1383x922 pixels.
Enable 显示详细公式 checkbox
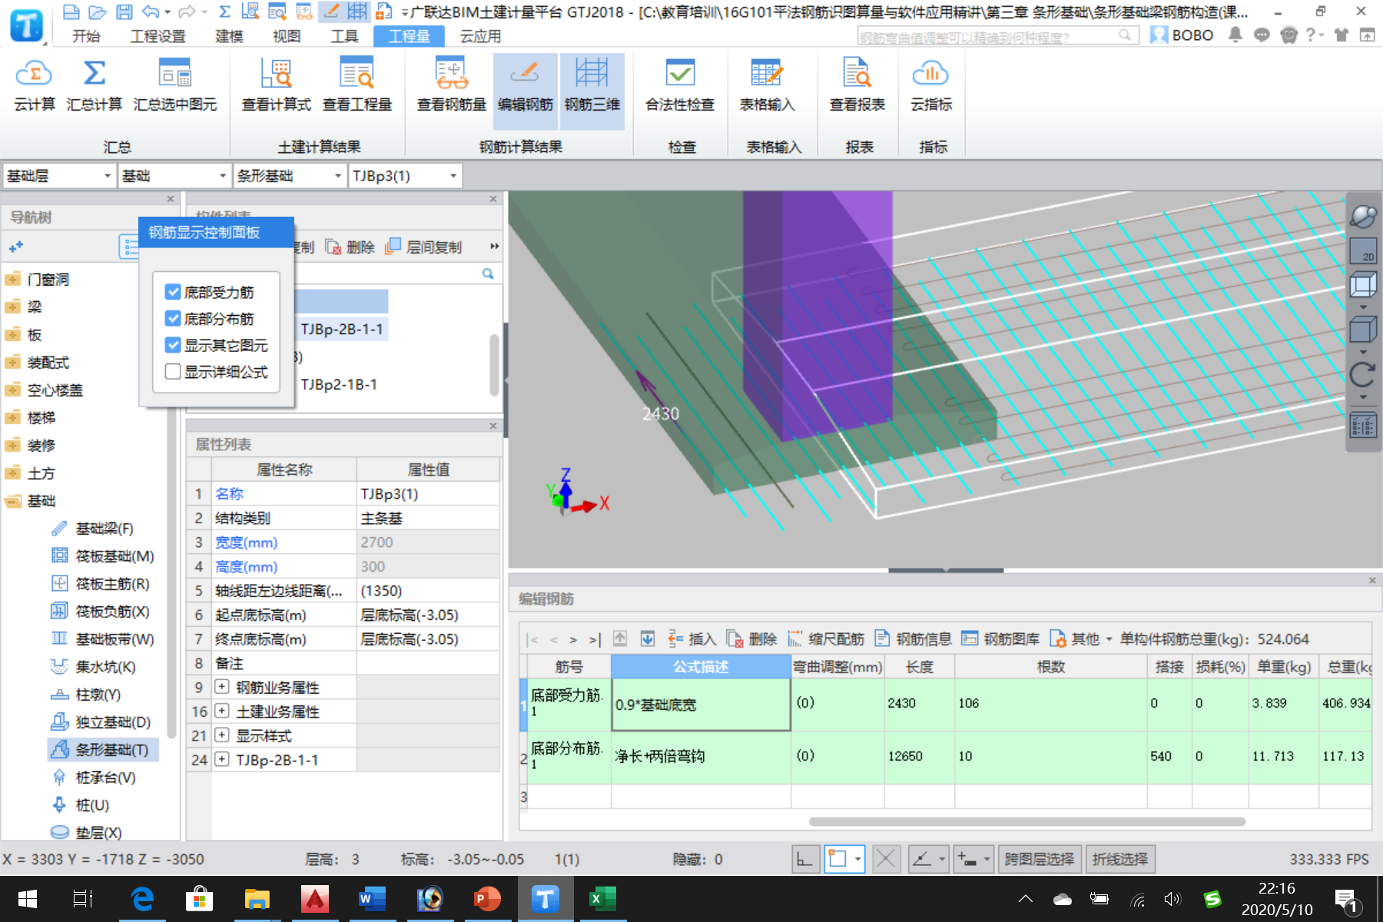click(173, 371)
